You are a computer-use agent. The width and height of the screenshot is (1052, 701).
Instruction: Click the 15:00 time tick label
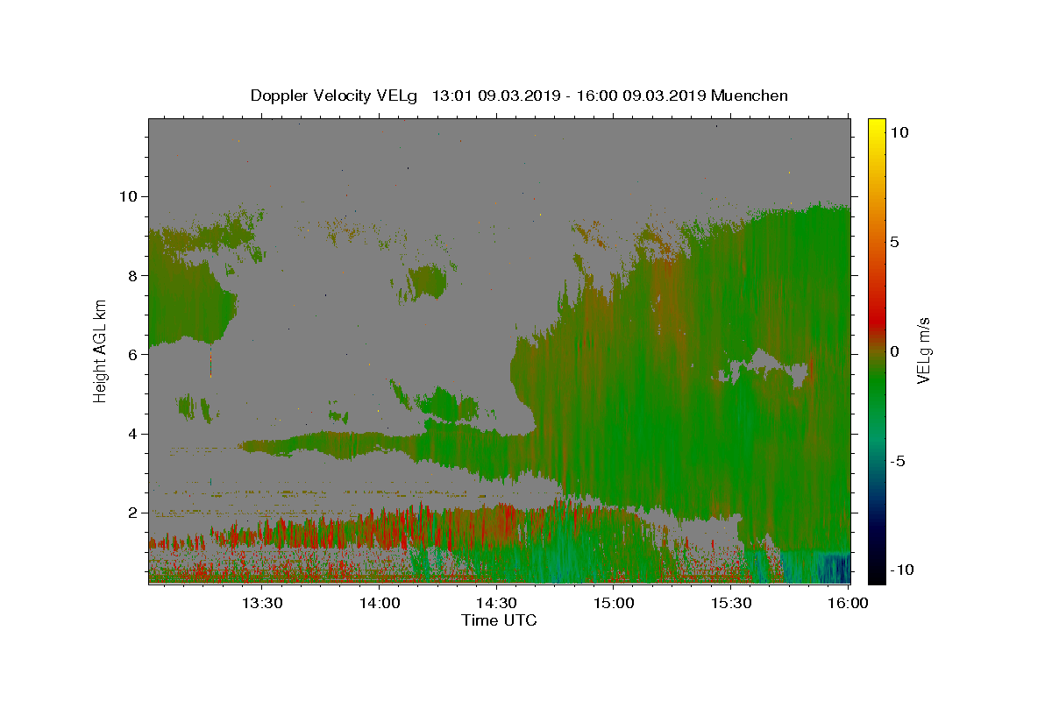[614, 603]
